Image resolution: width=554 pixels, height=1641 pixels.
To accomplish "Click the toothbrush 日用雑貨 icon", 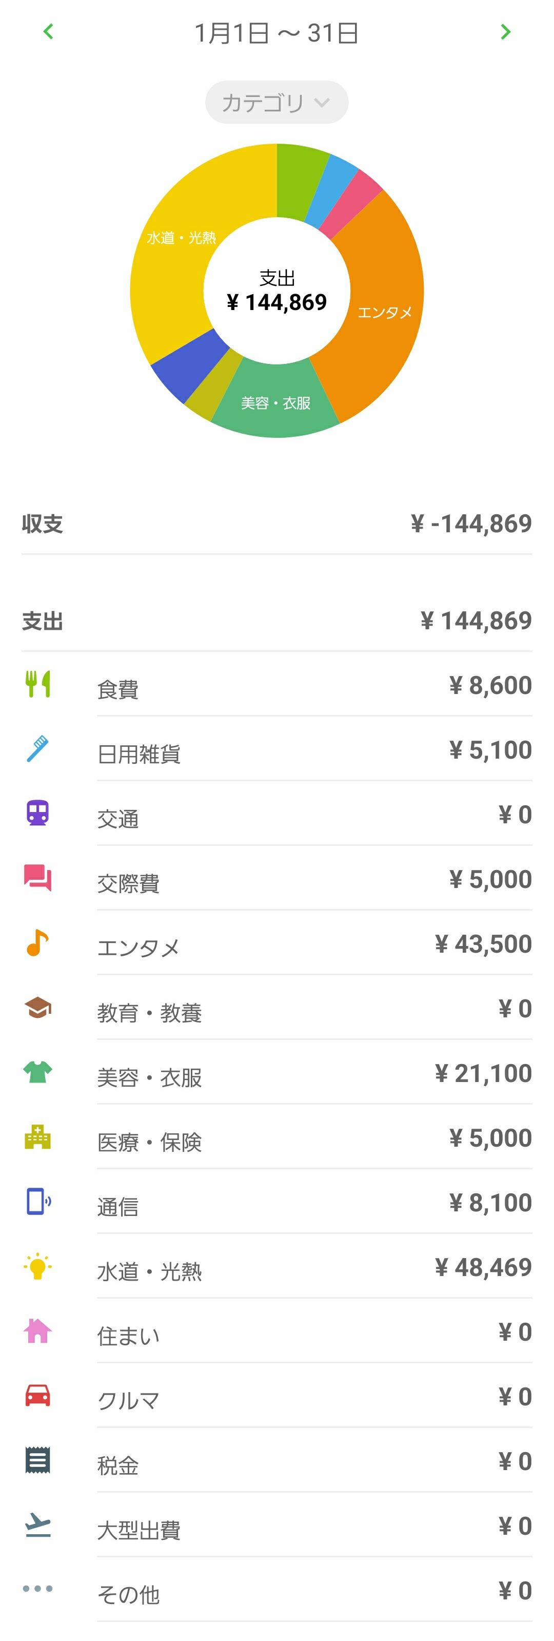I will (x=37, y=748).
